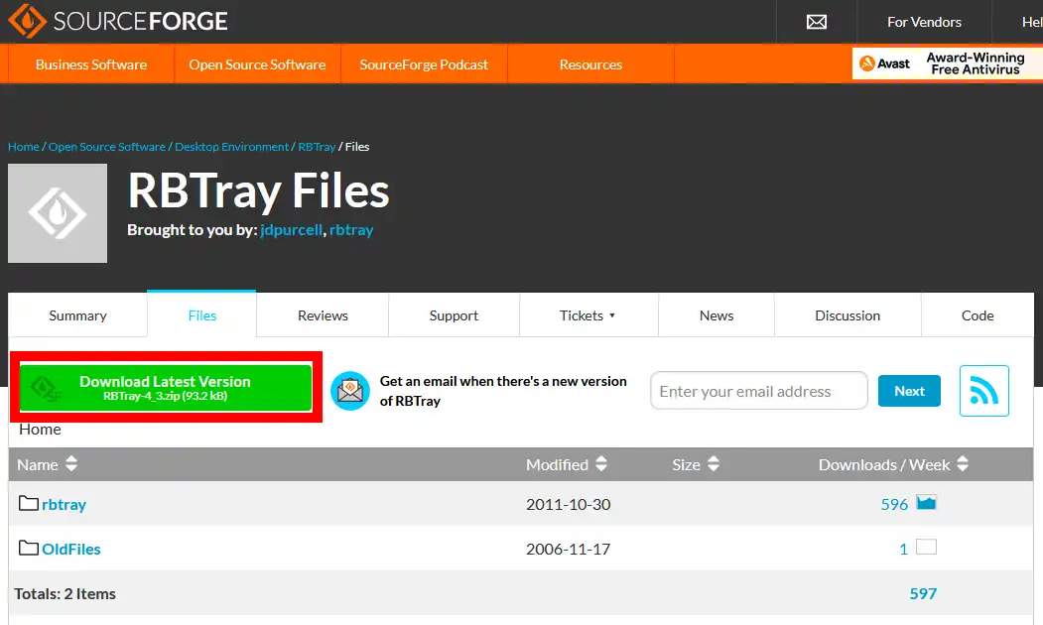Switch to the Summary tab
Screen dimensions: 1043x625
point(77,315)
